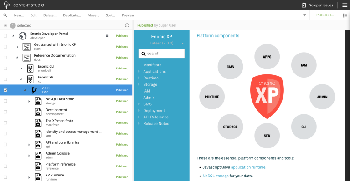Viewport: 350px width, 181px height.
Task: Open the Content Studio logo launcher
Action: coord(7,5)
